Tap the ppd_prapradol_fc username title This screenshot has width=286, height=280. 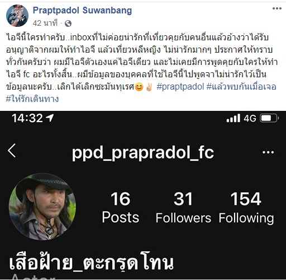click(143, 153)
